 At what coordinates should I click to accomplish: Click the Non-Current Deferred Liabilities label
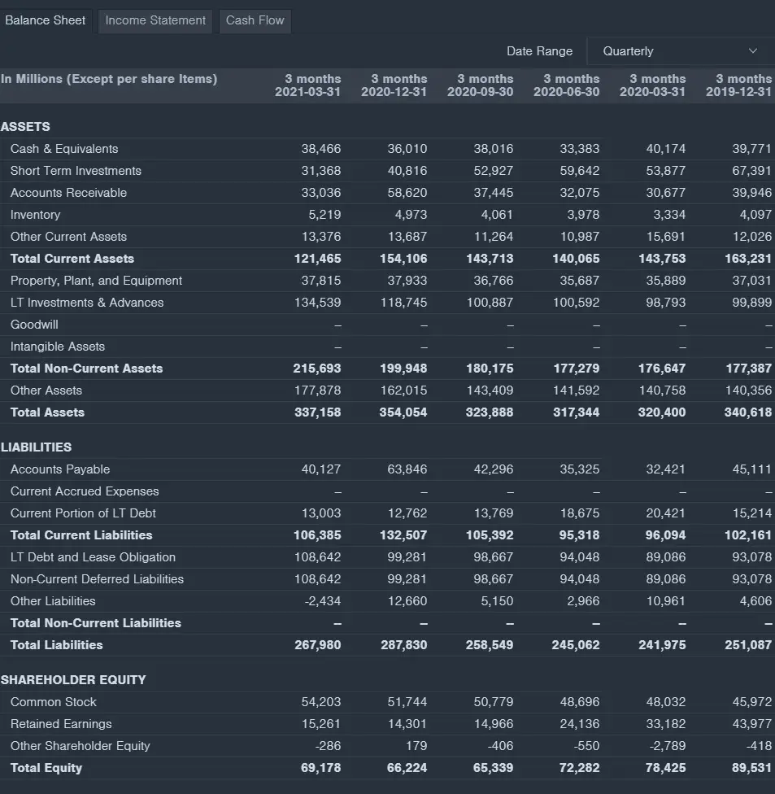98,579
